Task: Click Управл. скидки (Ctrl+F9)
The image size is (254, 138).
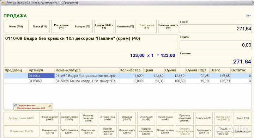Action: 165,131
